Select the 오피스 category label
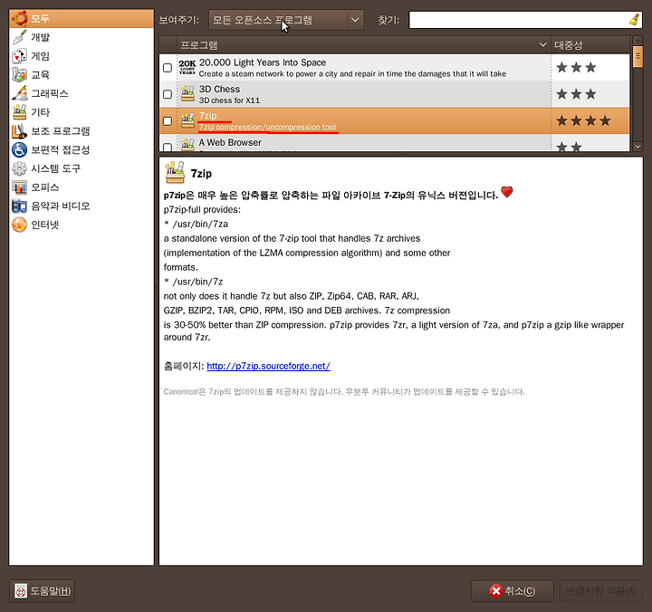 pyautogui.click(x=45, y=187)
